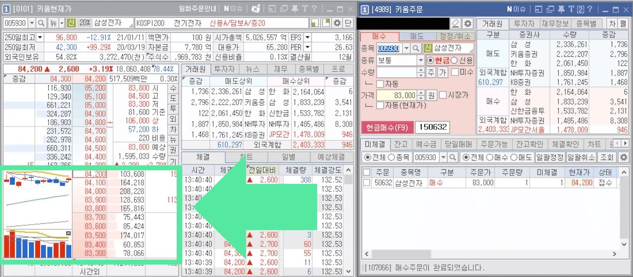
Task: Open 뉴스 tab in 키움현재가
Action: coord(253,70)
